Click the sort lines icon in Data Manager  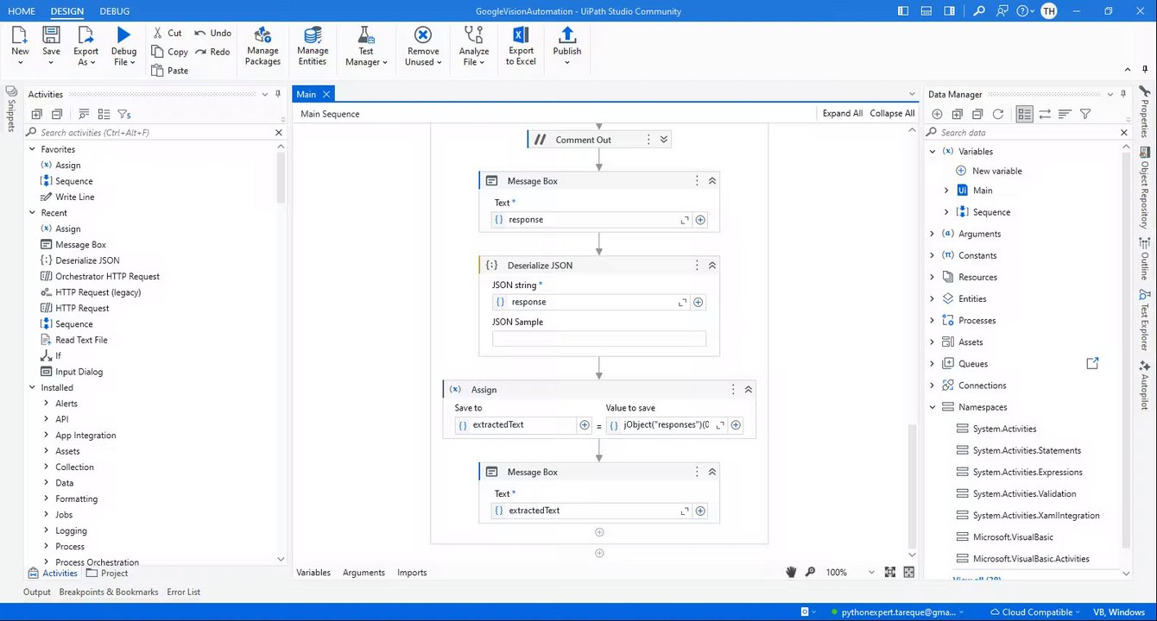point(1065,114)
